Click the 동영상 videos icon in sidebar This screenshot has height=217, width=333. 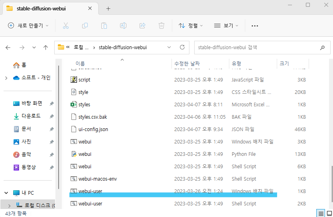(16, 167)
